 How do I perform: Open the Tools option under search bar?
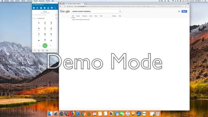pos(120,16)
